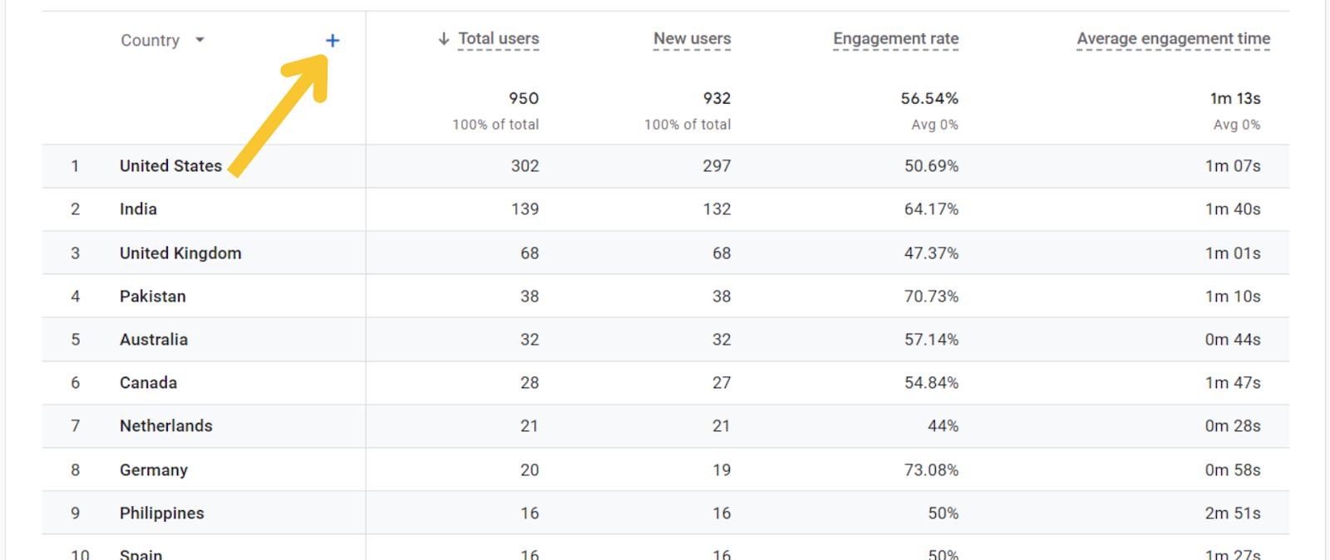The height and width of the screenshot is (560, 1330).
Task: Click the blue plus add-dimension icon
Action: tap(332, 40)
